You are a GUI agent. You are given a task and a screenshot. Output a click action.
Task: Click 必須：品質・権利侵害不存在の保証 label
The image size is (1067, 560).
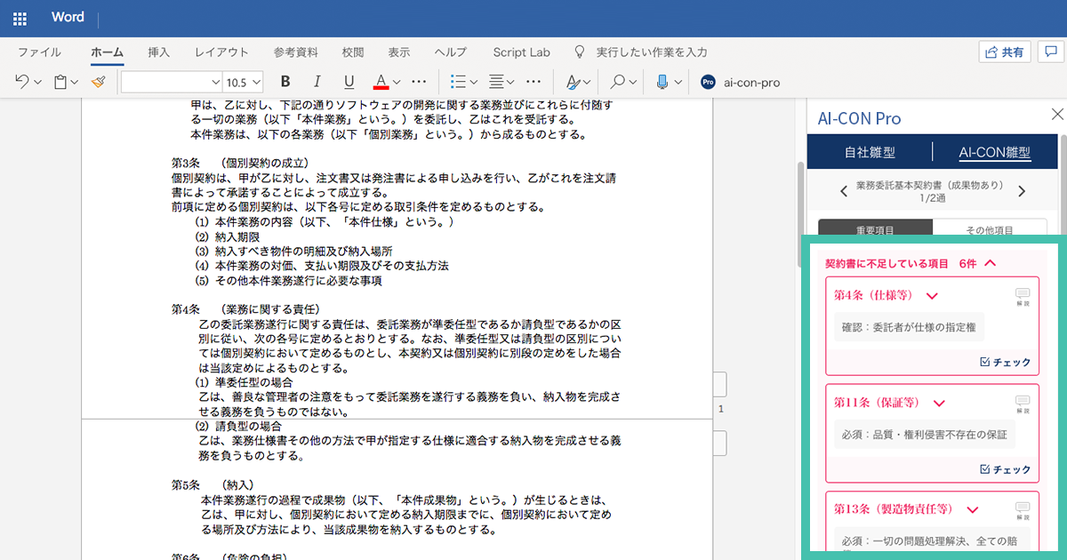click(923, 435)
